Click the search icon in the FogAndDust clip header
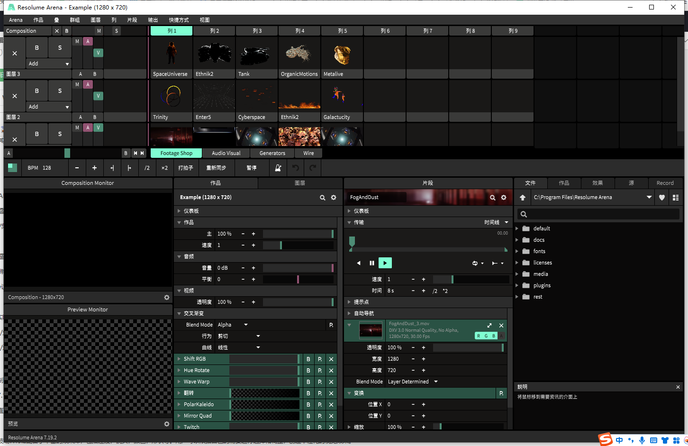Image resolution: width=688 pixels, height=446 pixels. coord(493,198)
